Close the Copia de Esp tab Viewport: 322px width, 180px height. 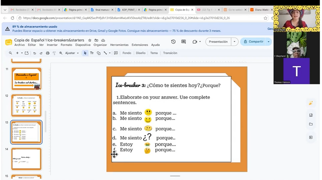[192, 10]
